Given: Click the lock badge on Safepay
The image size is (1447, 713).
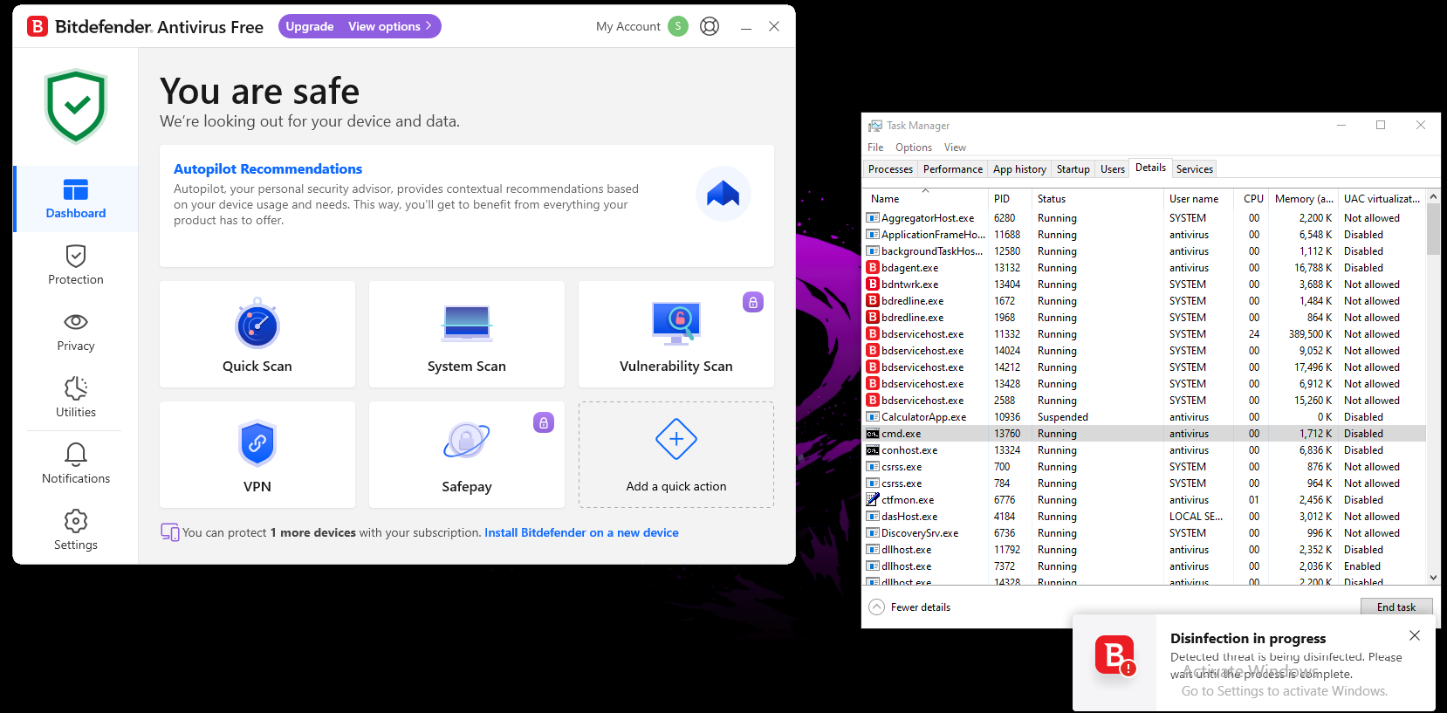Looking at the screenshot, I should click(544, 422).
